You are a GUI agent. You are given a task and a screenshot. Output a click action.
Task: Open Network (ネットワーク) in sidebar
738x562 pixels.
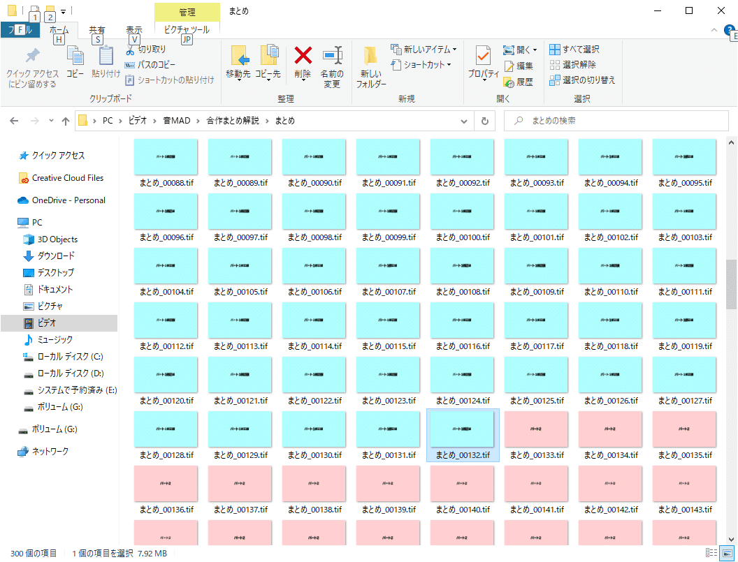43,452
